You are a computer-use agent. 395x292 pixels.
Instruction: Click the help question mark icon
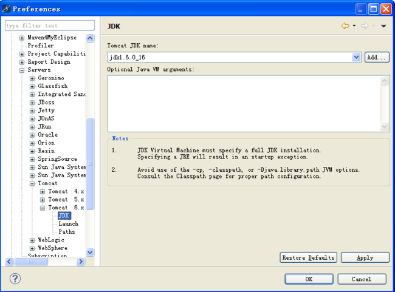point(15,279)
